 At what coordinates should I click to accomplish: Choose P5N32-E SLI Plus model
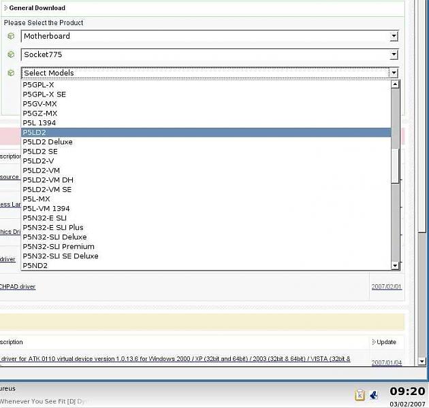[53, 228]
